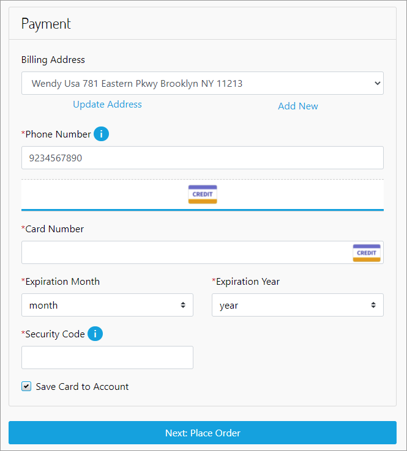Click the Payment section heading
The width and height of the screenshot is (407, 451).
point(47,24)
